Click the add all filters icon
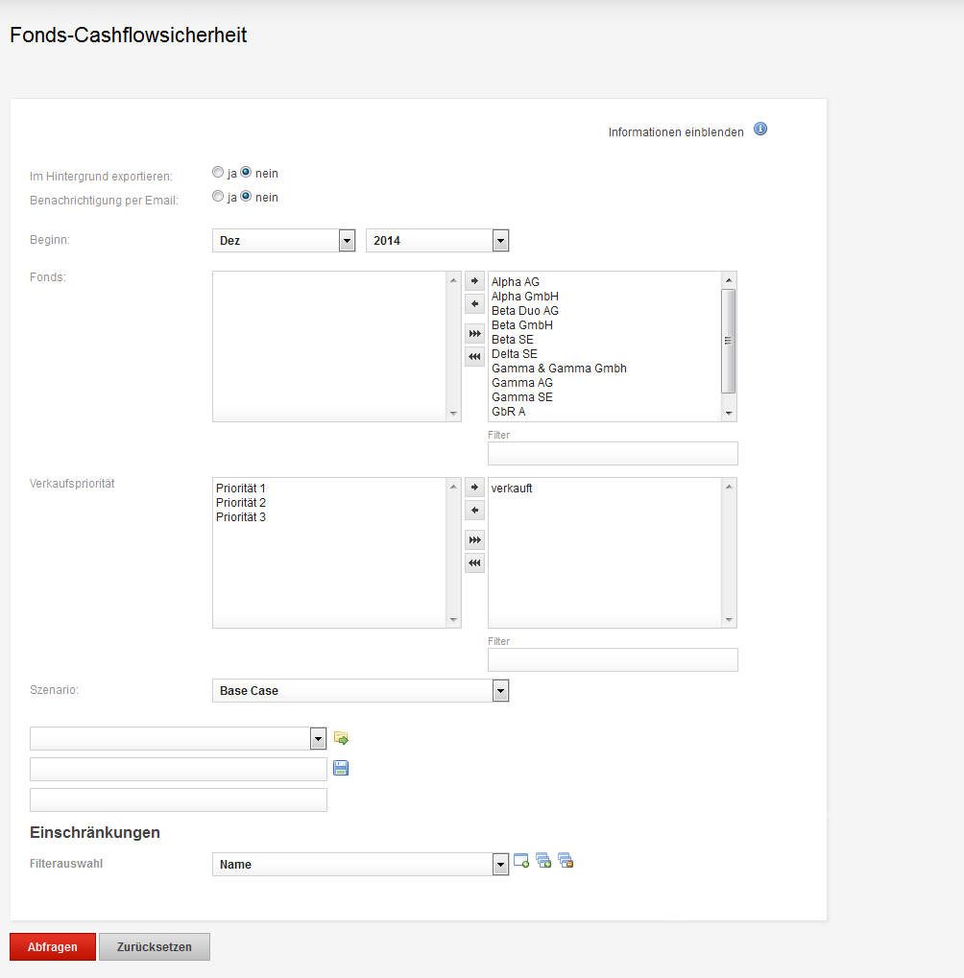 coord(543,861)
